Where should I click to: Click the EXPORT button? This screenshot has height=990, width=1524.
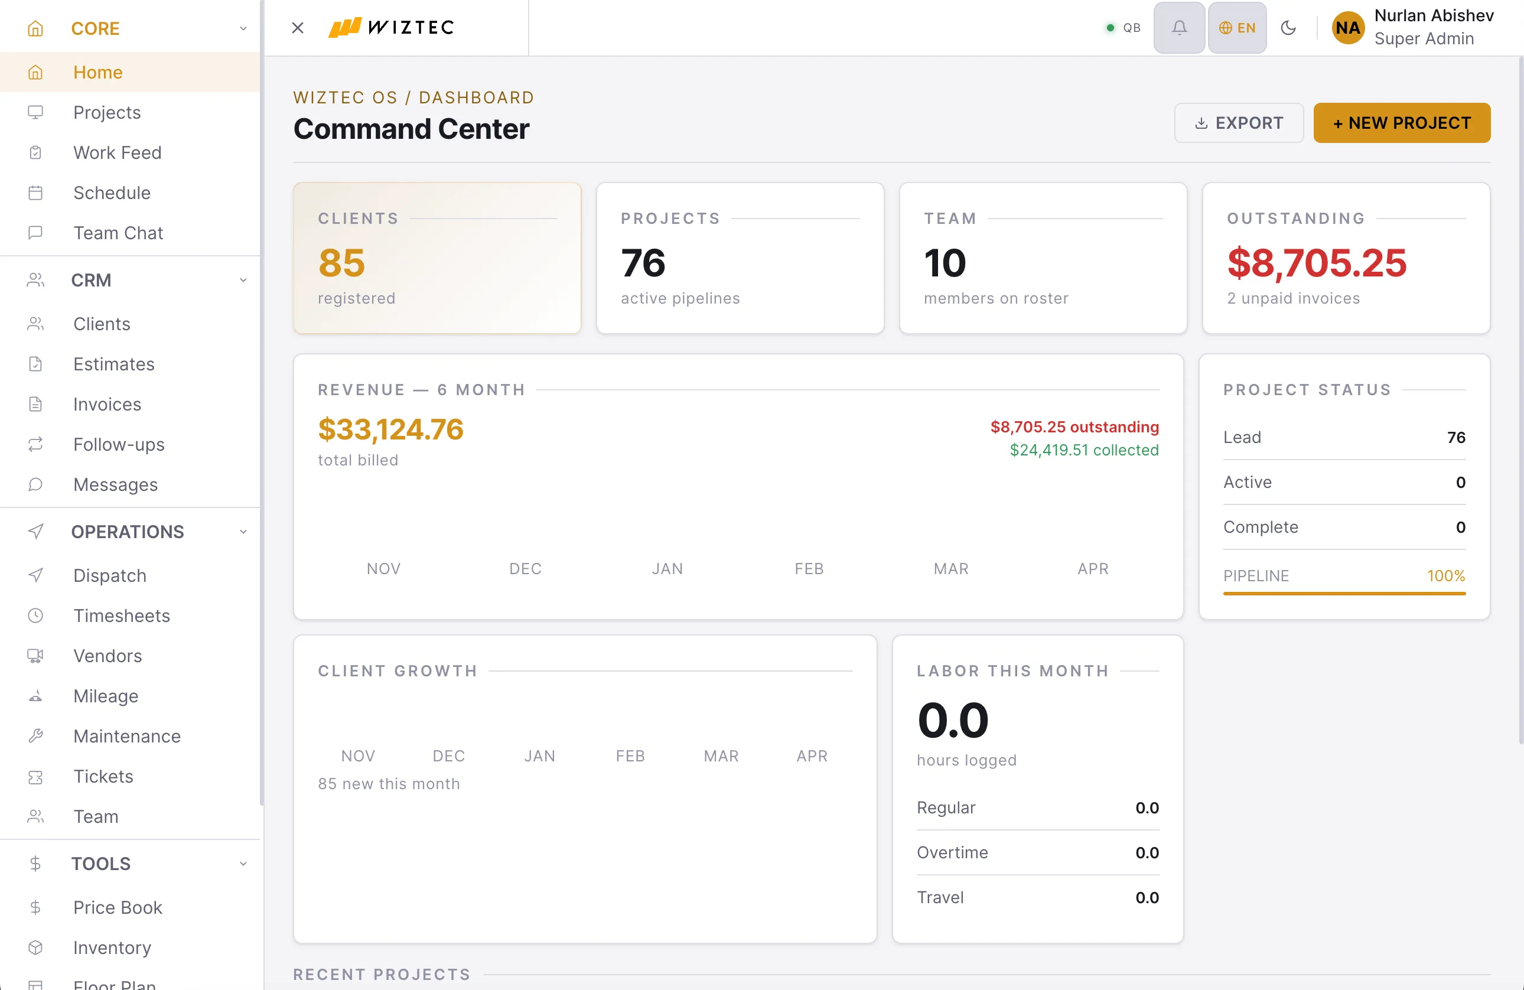(x=1239, y=122)
